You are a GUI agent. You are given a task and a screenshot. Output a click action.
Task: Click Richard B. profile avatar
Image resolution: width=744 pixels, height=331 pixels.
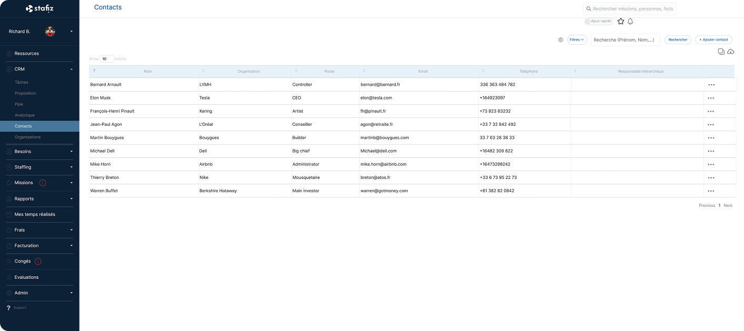pos(50,32)
